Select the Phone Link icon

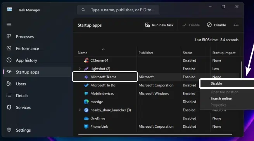tap(86, 127)
